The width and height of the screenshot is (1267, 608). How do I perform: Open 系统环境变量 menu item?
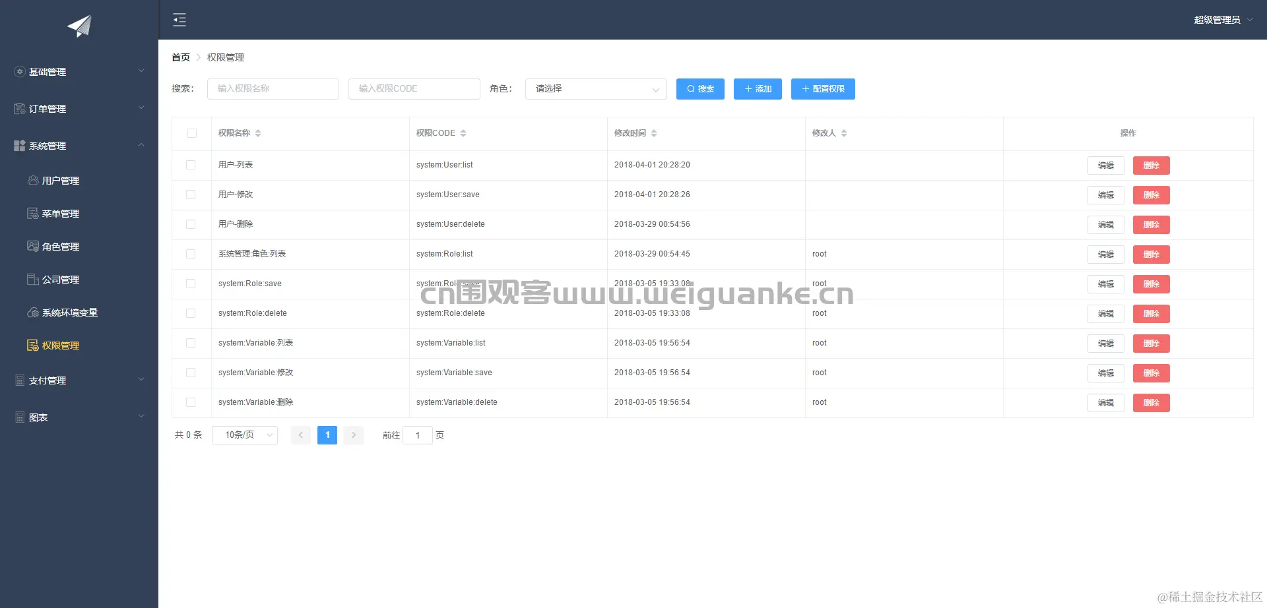[x=79, y=312]
